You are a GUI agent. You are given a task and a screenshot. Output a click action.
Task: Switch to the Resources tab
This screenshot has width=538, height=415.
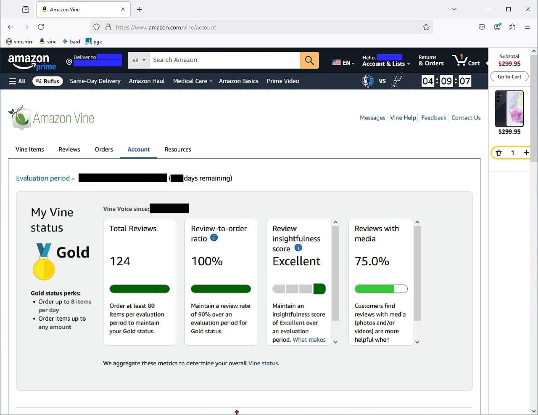pyautogui.click(x=178, y=149)
